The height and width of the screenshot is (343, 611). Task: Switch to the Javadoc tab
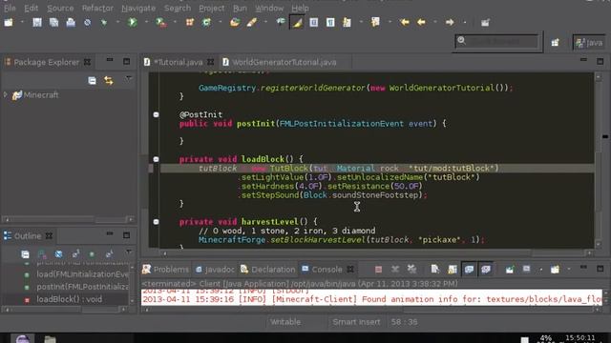(215, 269)
